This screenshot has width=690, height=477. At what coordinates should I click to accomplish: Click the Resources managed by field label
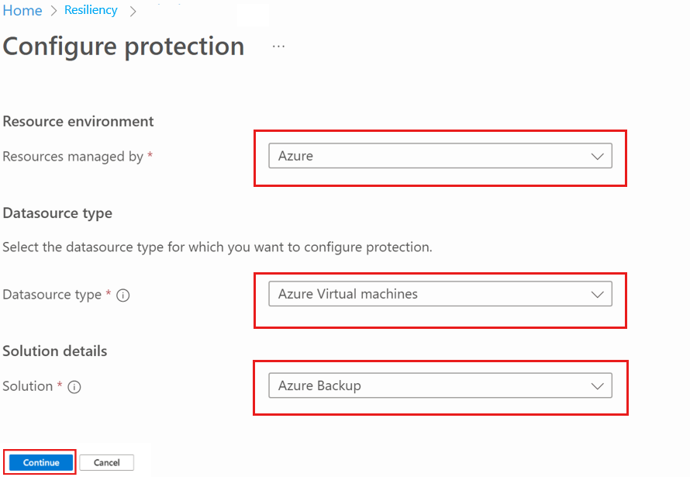tap(73, 157)
